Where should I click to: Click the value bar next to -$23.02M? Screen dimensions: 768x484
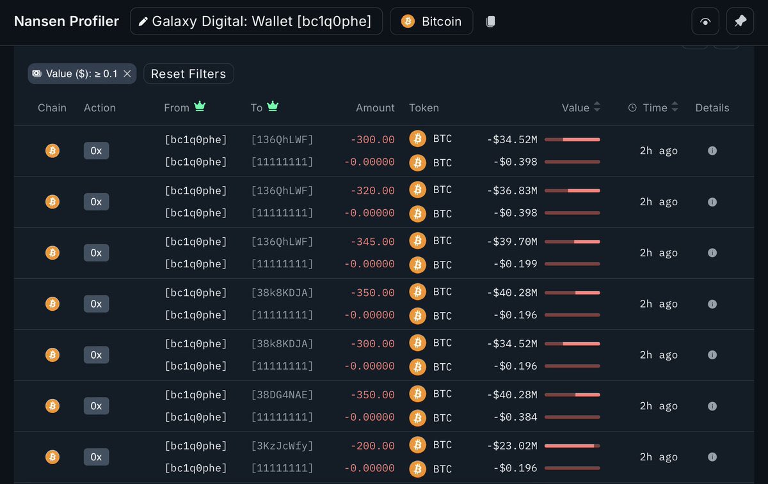572,446
